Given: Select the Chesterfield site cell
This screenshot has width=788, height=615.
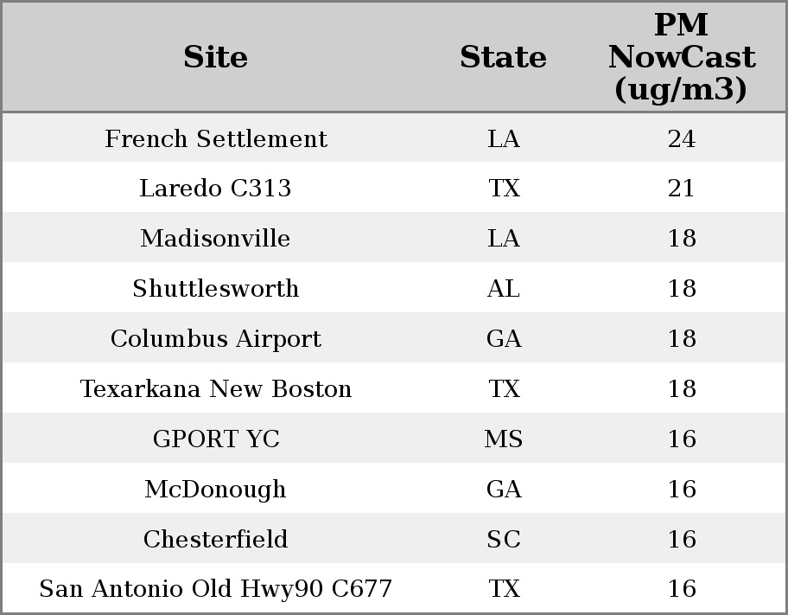Looking at the screenshot, I should pos(216,539).
